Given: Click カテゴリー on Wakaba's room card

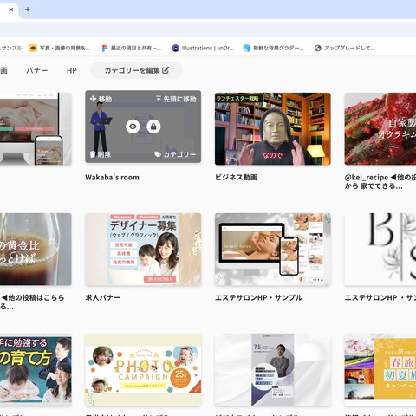Looking at the screenshot, I should 175,154.
